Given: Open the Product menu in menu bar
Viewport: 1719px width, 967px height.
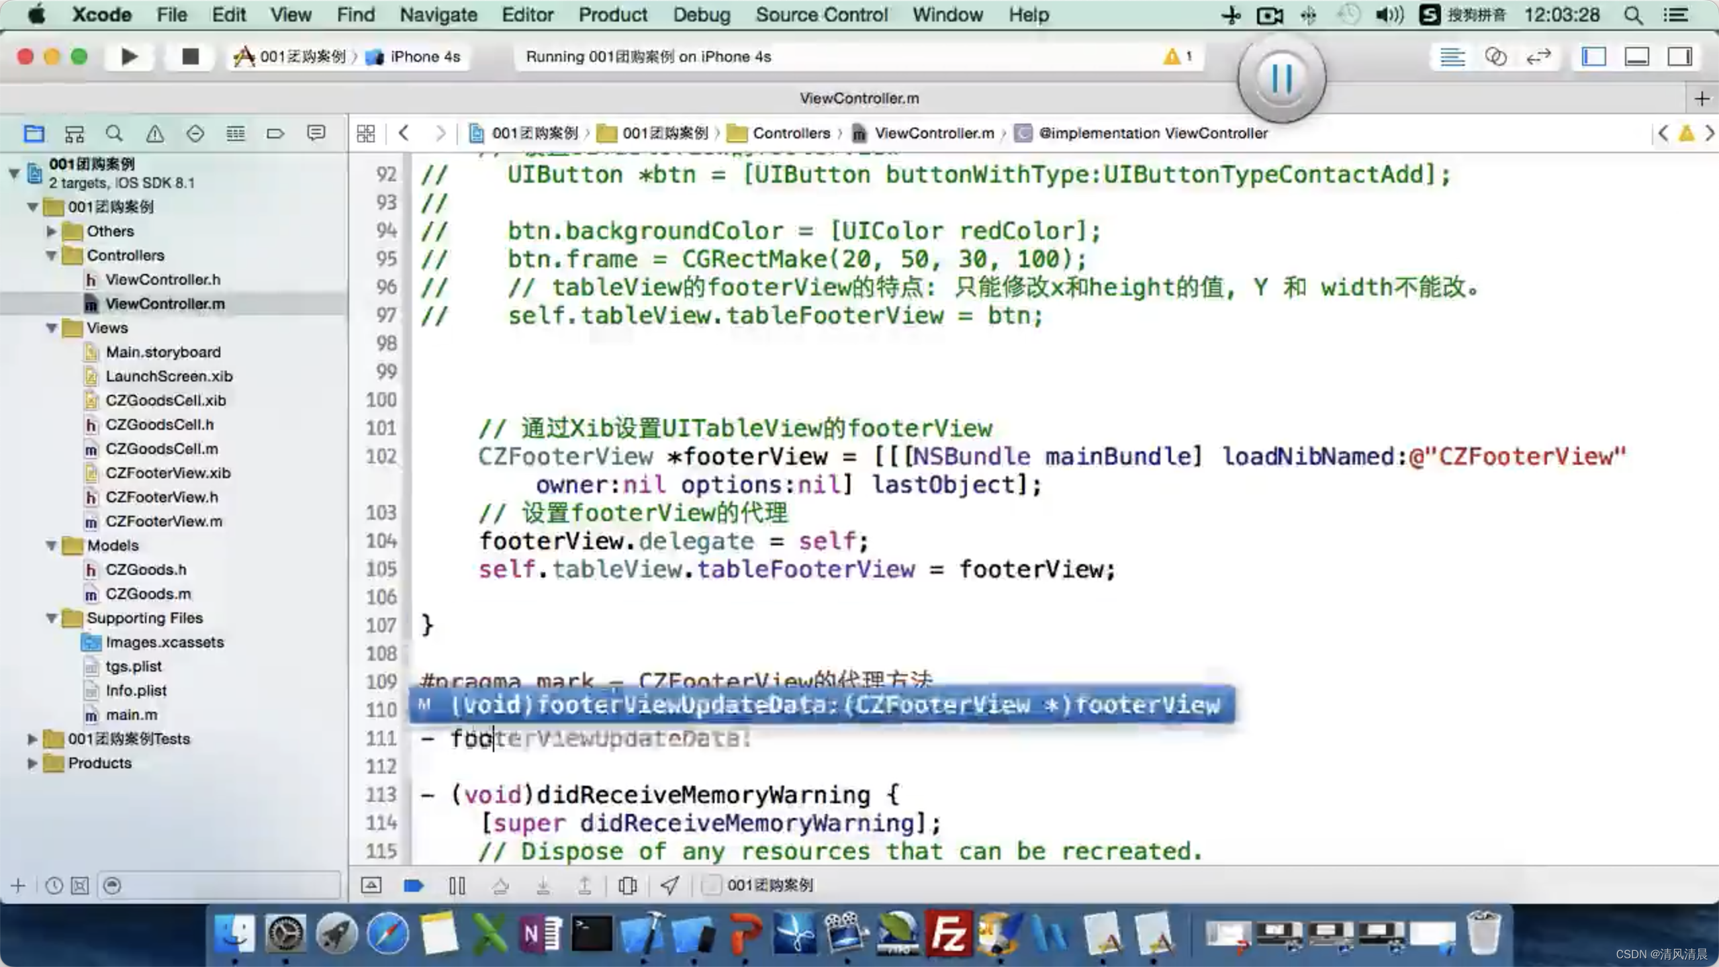Looking at the screenshot, I should (614, 14).
